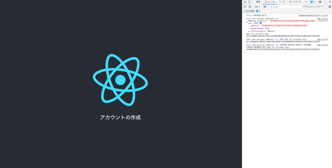Click the コンソールを消去しました message
The image size is (332, 168).
[x=256, y=15]
